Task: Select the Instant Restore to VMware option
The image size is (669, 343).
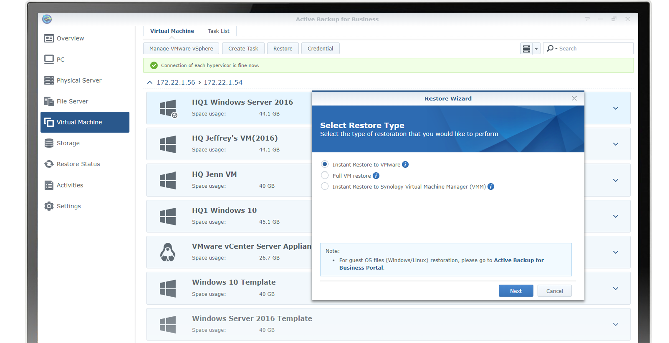Action: point(325,164)
